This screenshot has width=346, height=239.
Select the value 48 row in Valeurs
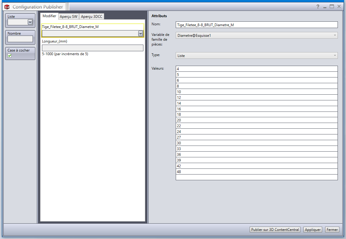point(256,171)
